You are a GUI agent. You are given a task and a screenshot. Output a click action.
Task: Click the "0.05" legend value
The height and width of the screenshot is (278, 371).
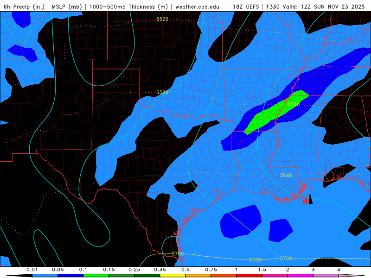tap(58, 270)
